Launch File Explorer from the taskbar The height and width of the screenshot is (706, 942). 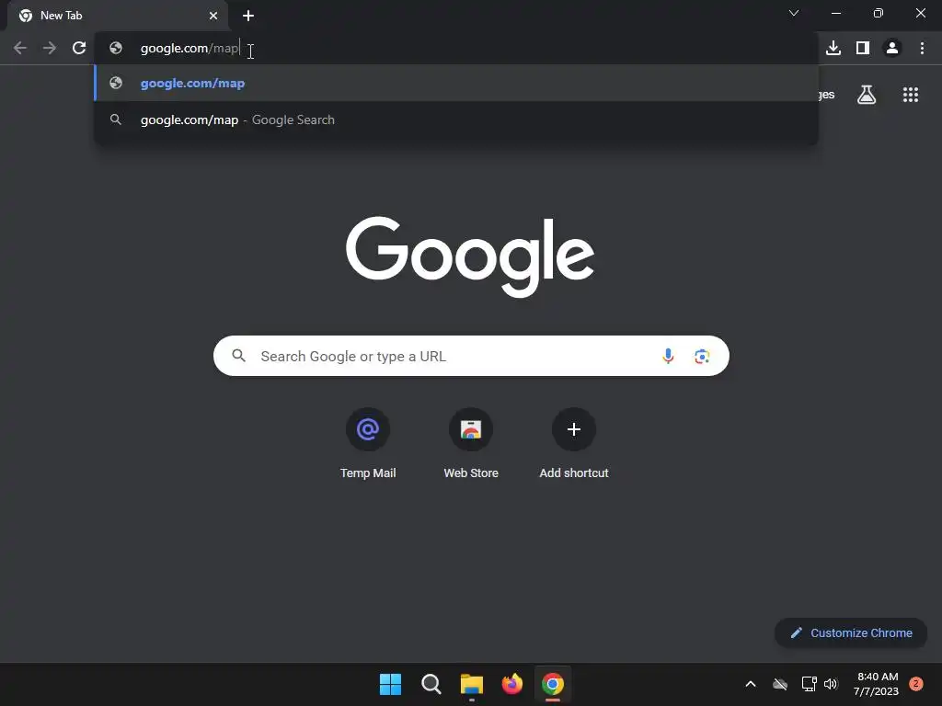472,684
